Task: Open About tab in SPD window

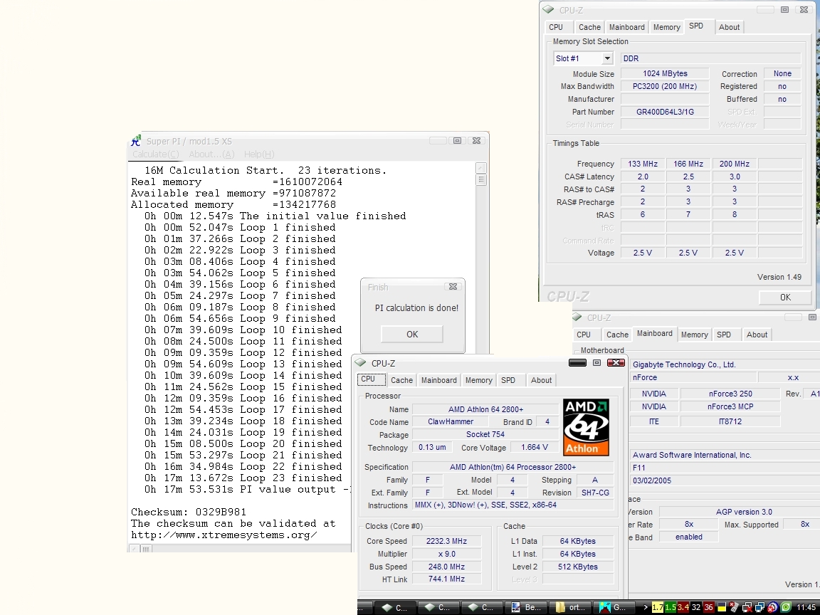Action: coord(729,27)
